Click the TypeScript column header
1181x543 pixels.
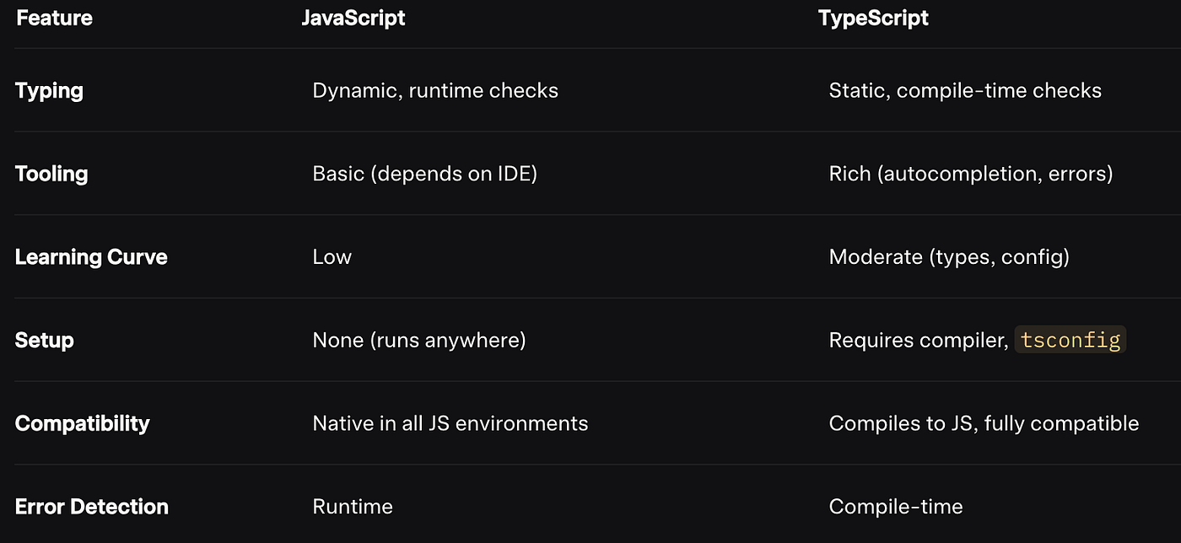tap(873, 19)
